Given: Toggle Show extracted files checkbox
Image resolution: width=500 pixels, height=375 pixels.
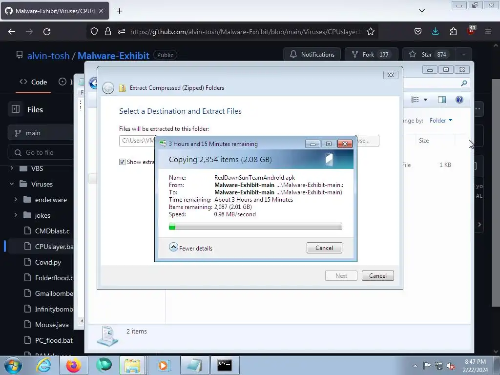Looking at the screenshot, I should (x=122, y=162).
